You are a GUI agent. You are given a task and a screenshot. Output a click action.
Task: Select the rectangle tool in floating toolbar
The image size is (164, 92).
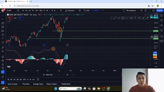pyautogui.click(x=123, y=18)
